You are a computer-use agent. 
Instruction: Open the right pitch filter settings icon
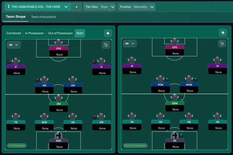222,43
